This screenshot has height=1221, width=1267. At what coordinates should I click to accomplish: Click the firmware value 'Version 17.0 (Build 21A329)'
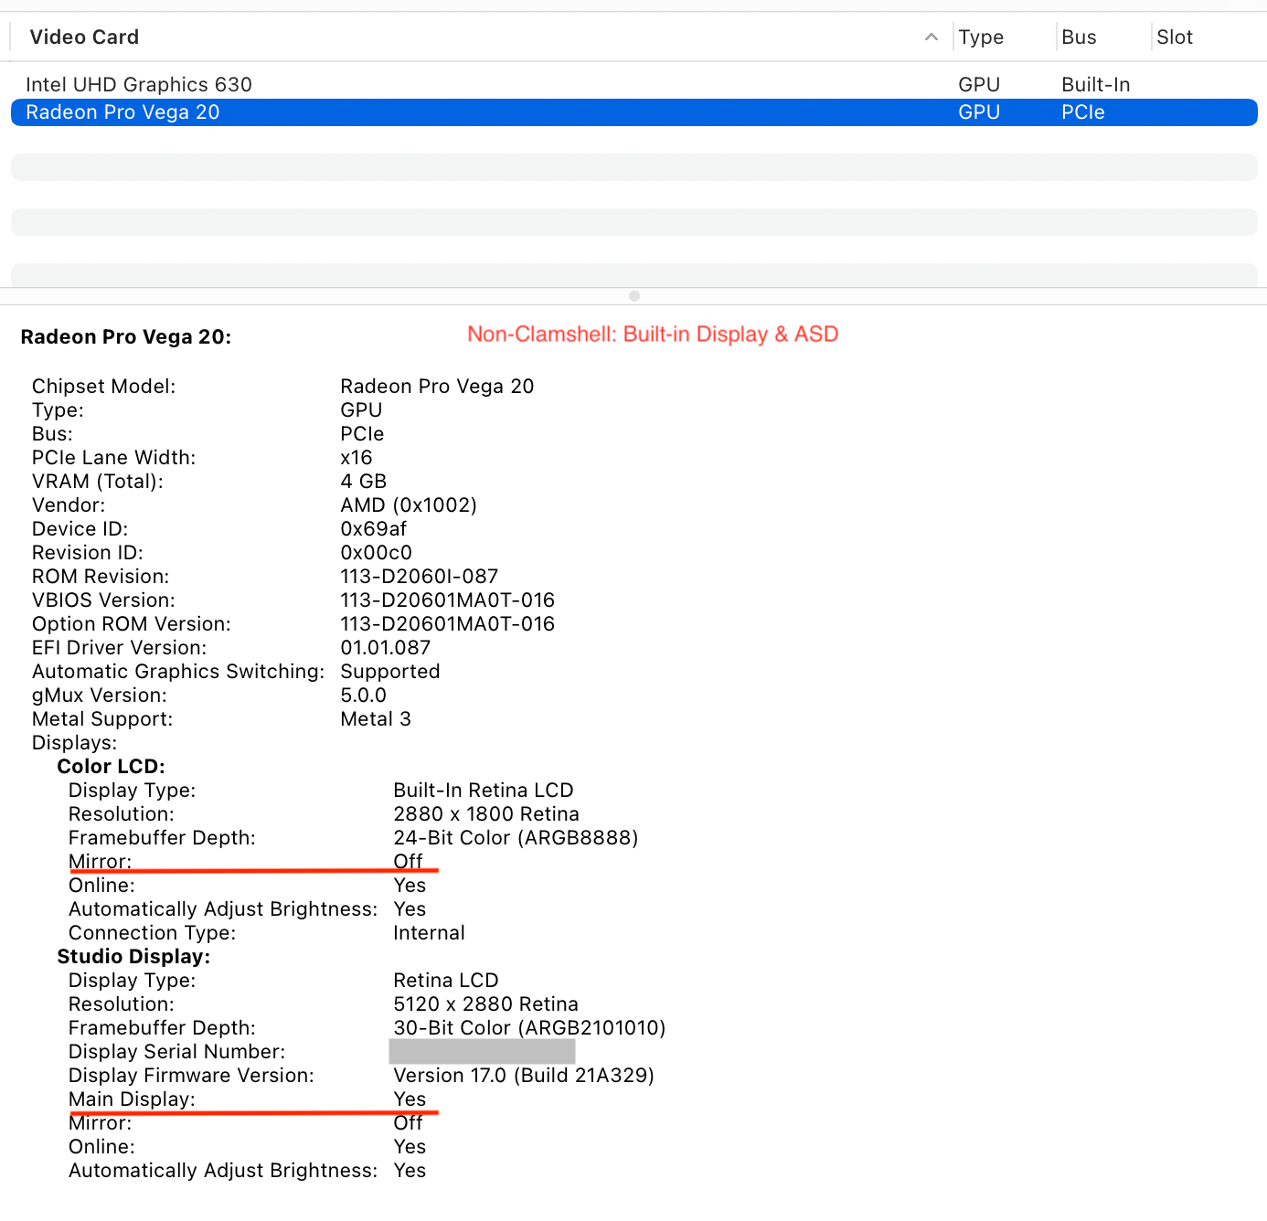pos(524,1076)
